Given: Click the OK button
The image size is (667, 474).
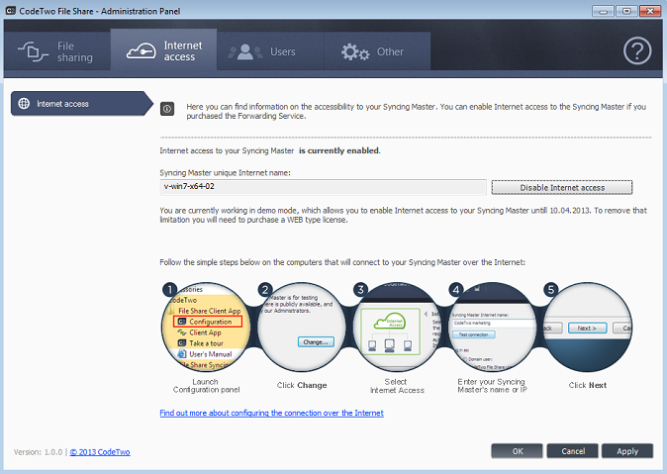Looking at the screenshot, I should coord(517,451).
